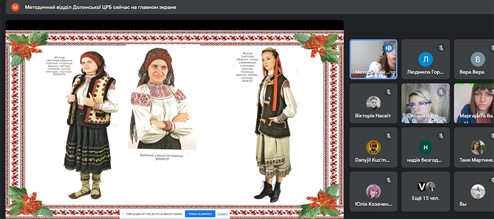This screenshot has width=494, height=219.
Task: Click the right costume description ending МНАПЛ
Action: [248, 67]
